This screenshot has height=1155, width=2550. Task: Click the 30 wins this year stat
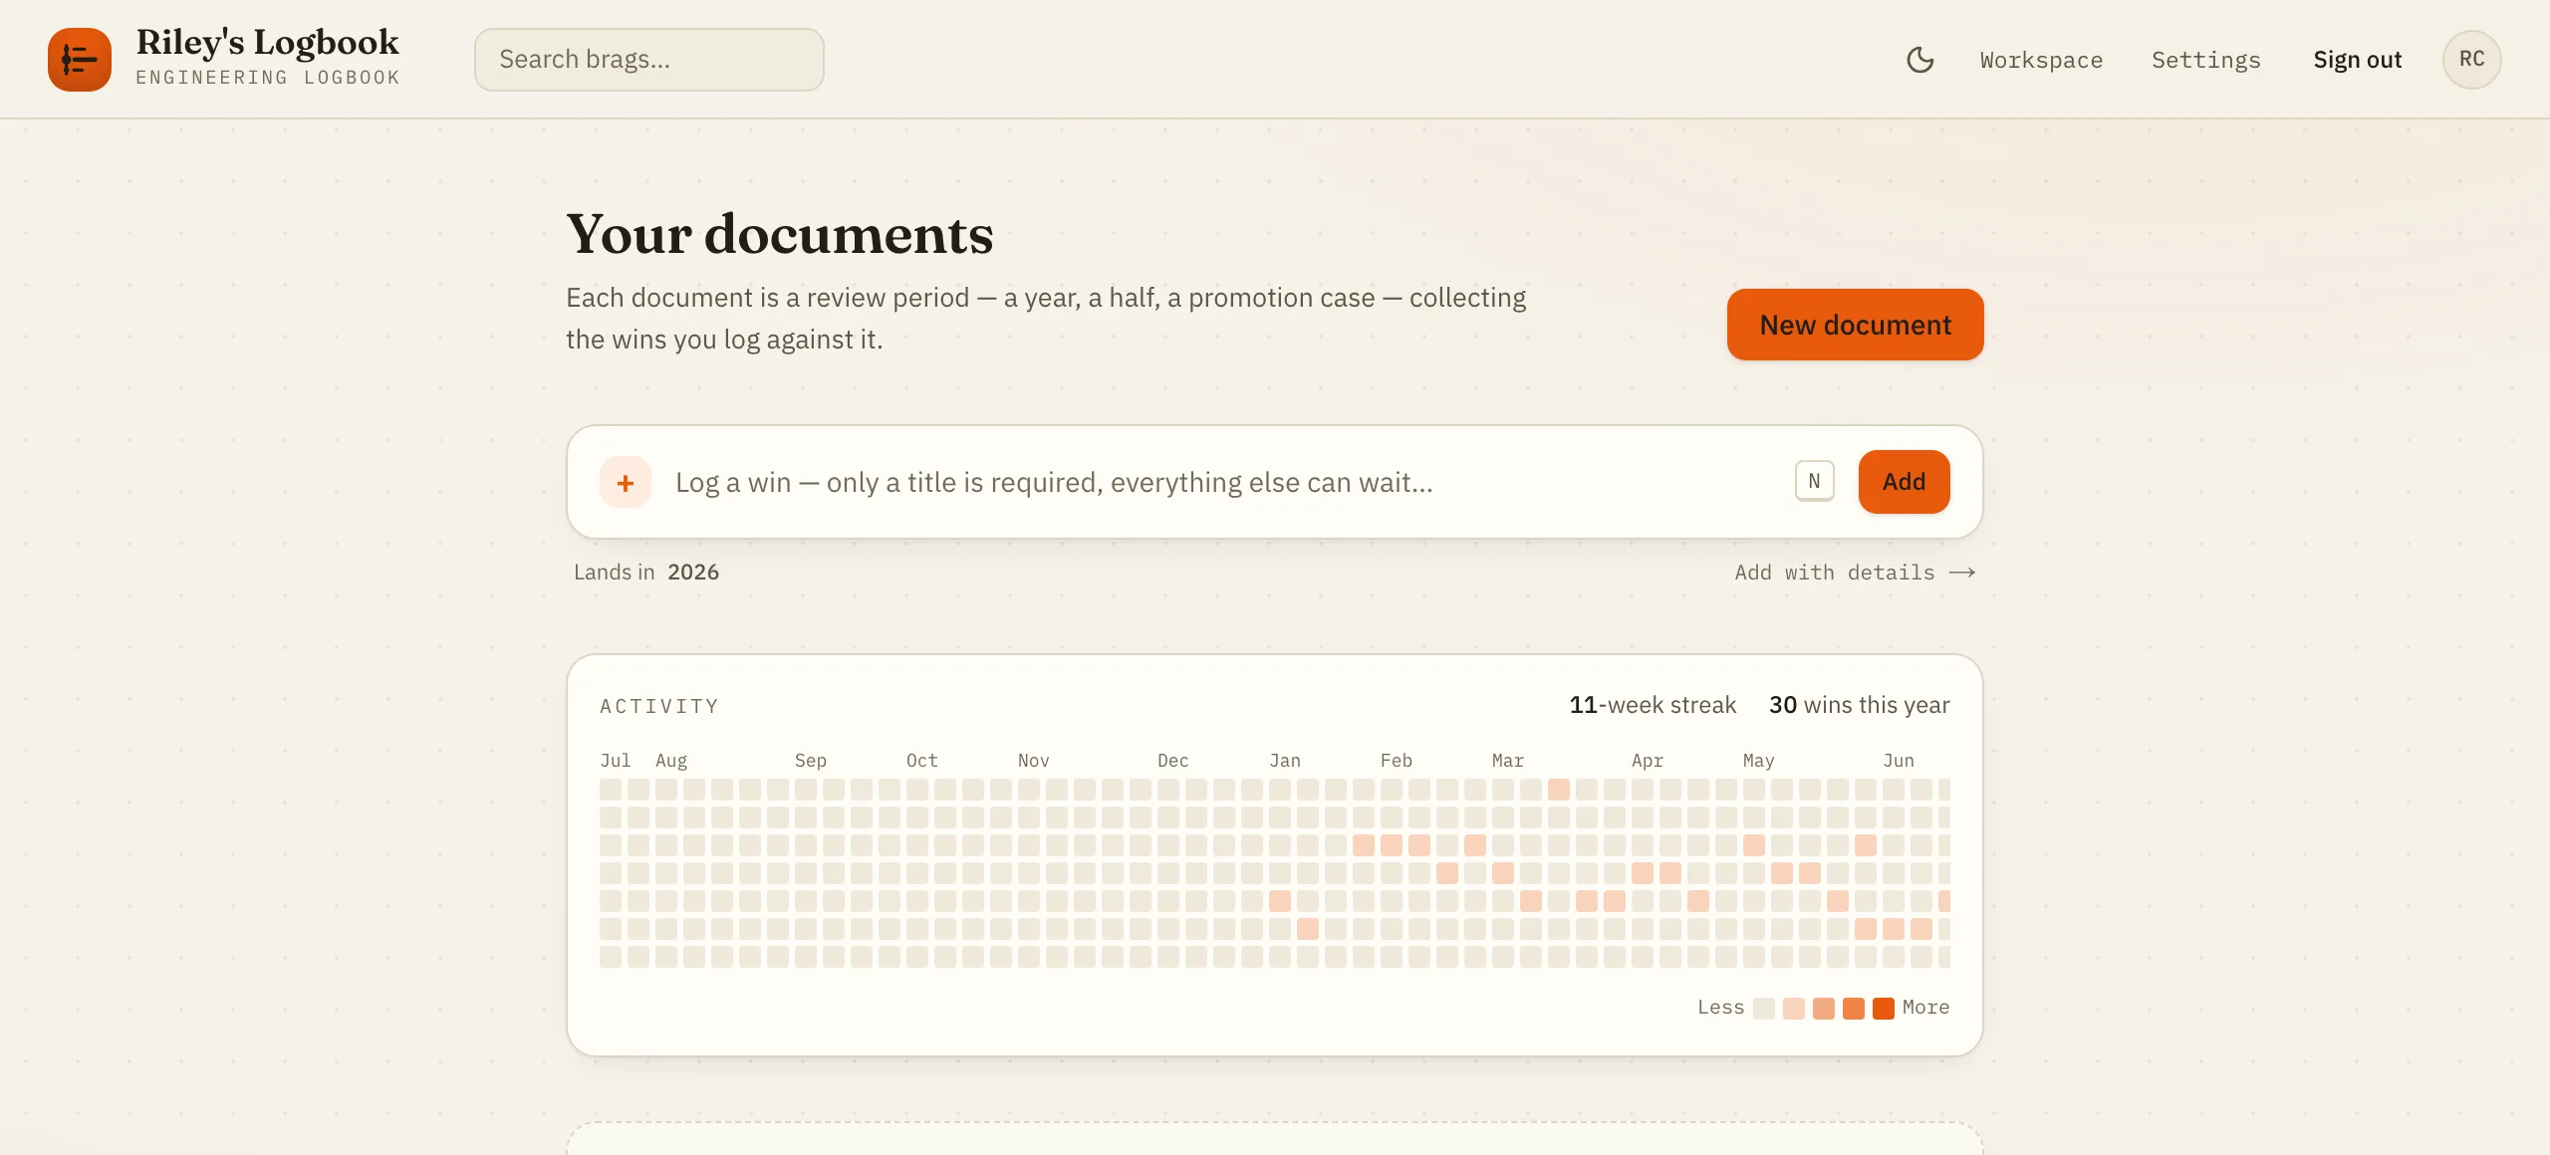(1859, 705)
